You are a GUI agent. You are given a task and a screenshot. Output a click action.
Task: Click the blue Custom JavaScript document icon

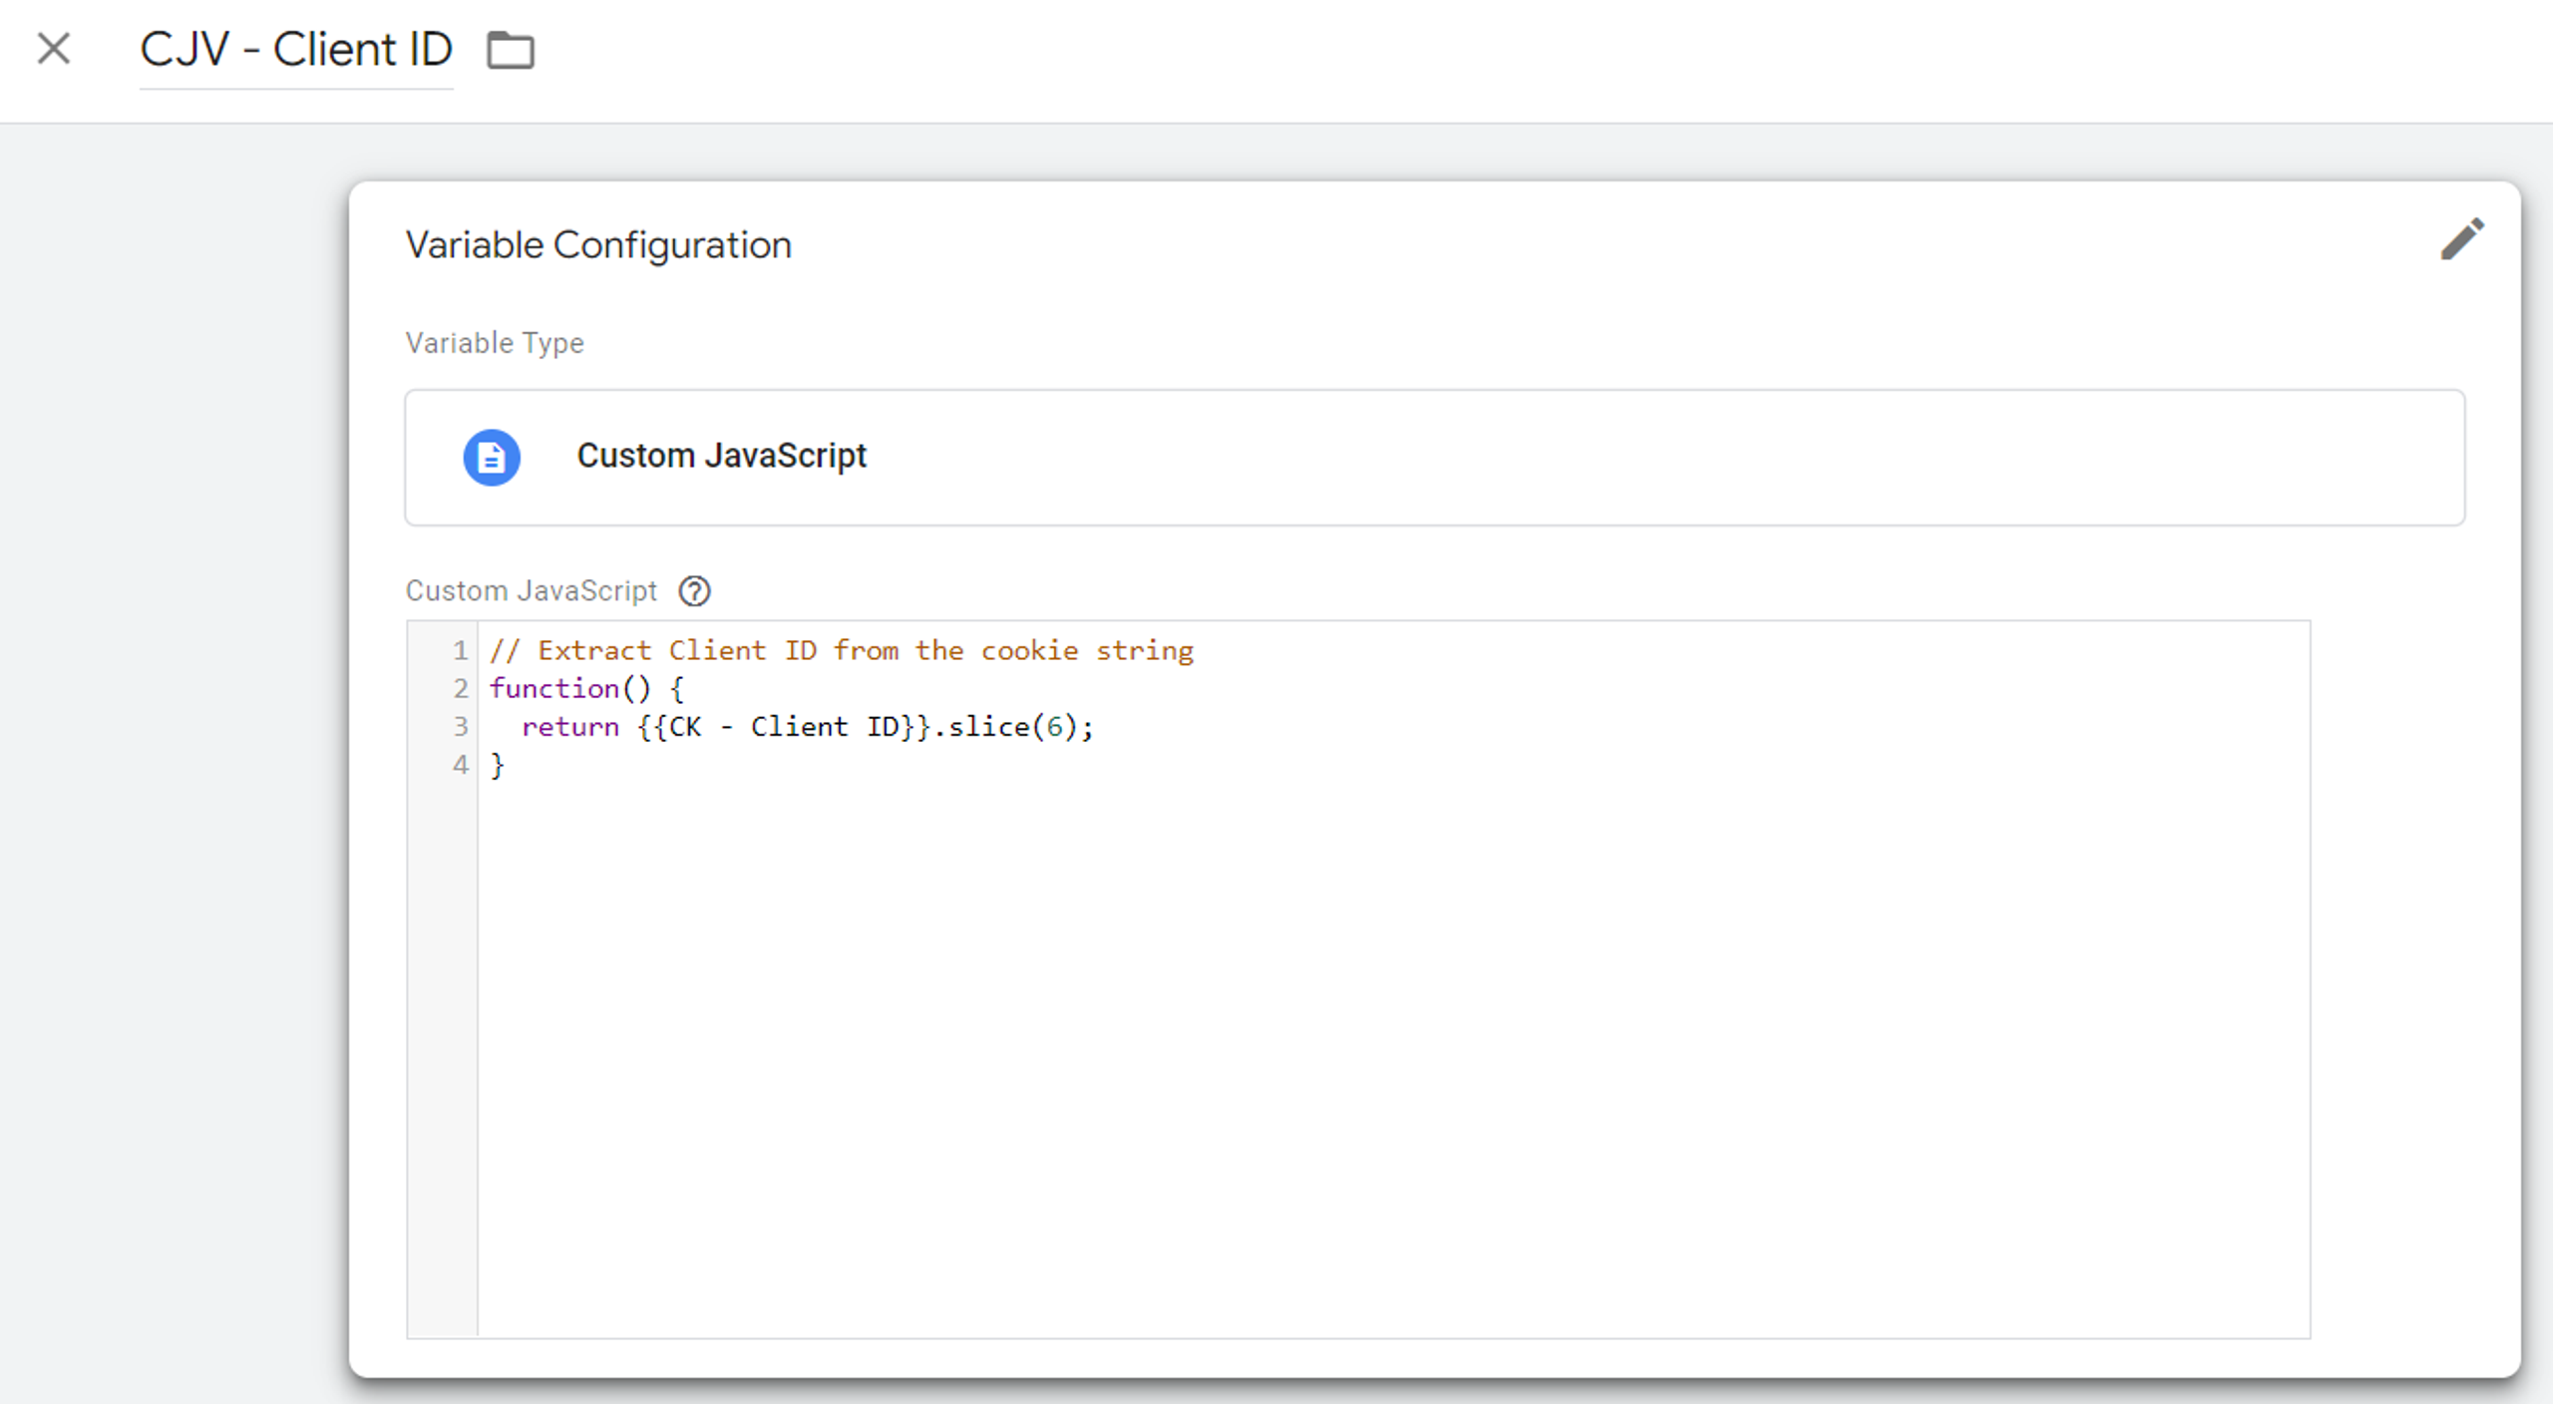point(492,457)
